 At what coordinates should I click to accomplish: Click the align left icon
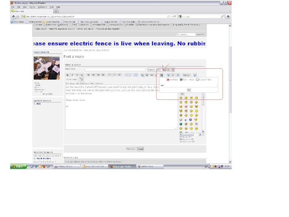[x=89, y=75]
